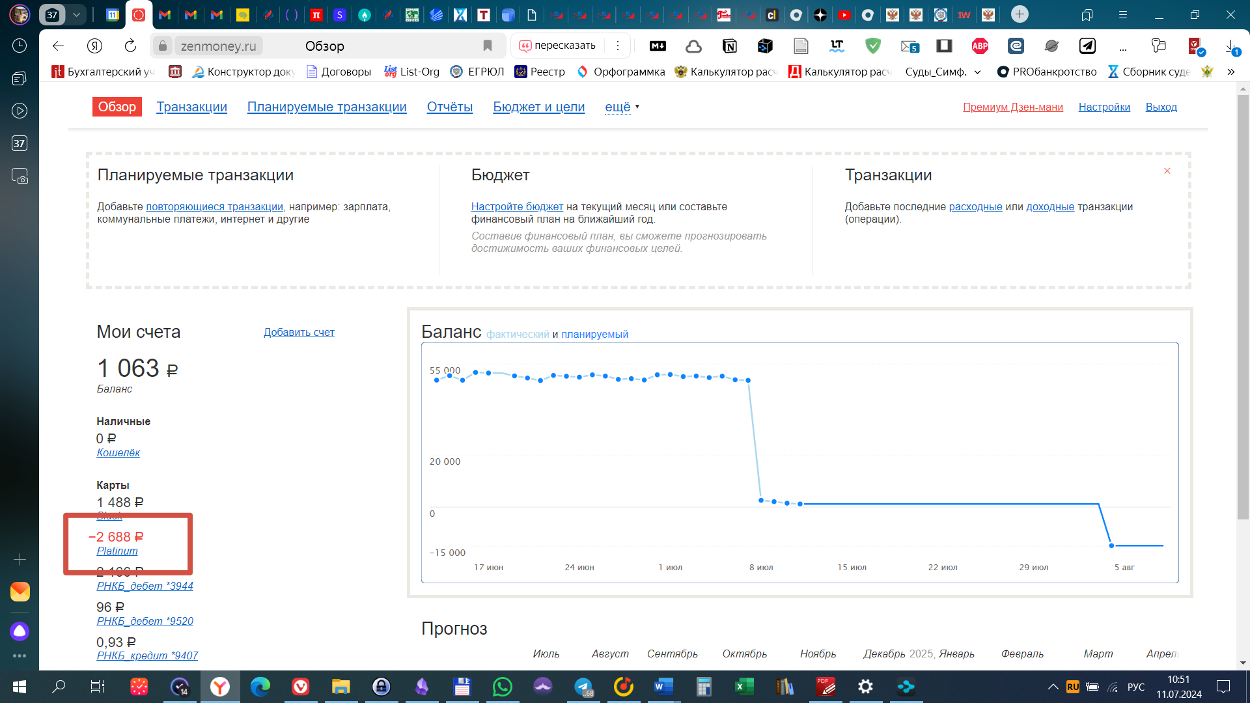
Task: Click the page vertical scrollbar thumb
Action: [1243, 306]
